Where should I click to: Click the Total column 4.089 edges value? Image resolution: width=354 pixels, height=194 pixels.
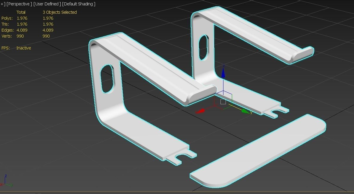tap(22, 30)
